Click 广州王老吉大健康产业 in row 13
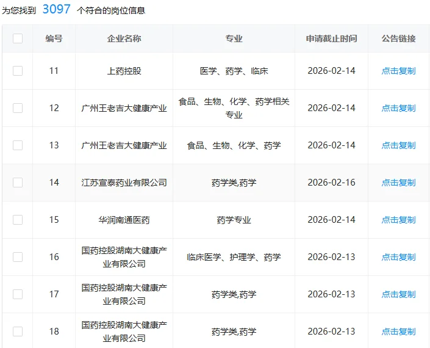This screenshot has height=348, width=430. (124, 145)
